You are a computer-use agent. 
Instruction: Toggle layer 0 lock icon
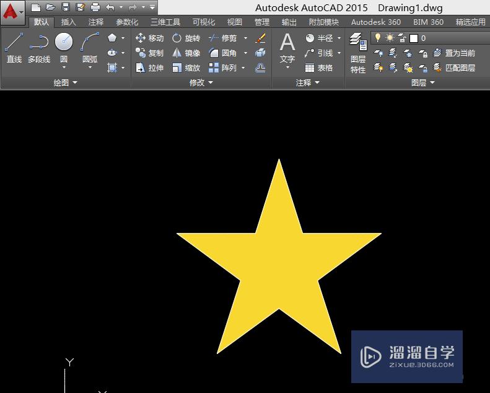click(402, 38)
